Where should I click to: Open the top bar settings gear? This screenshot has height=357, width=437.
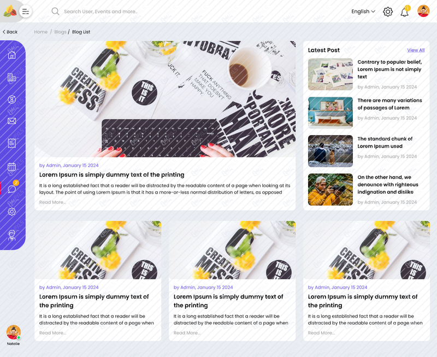pyautogui.click(x=388, y=11)
